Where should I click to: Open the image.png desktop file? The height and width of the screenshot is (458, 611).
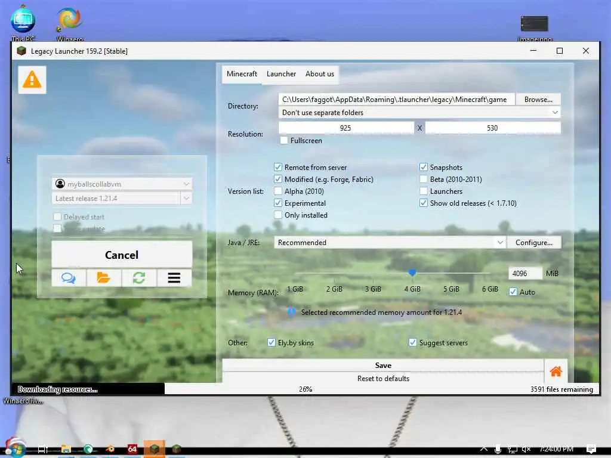[535, 28]
